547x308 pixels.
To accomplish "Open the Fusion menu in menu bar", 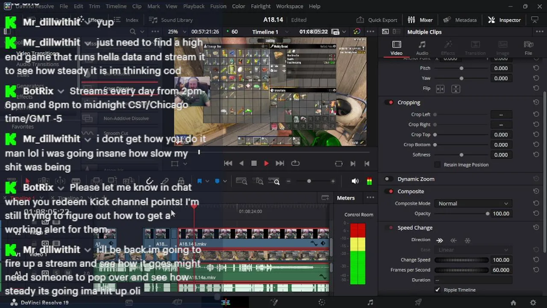I will click(218, 6).
